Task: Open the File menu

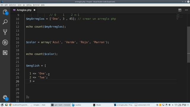Action: 2,5
